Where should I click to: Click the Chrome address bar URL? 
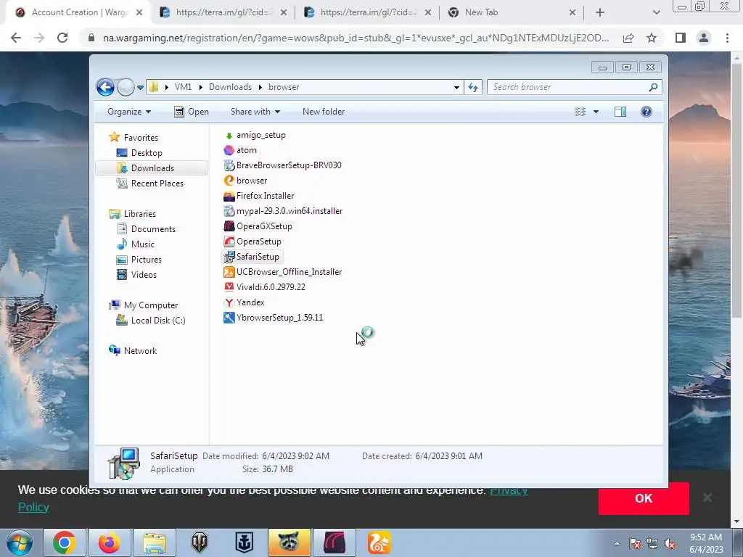tap(356, 38)
